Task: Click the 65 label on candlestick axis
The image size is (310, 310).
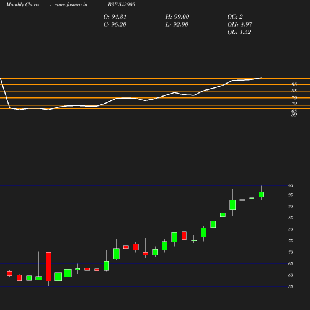Action: [x=291, y=263]
